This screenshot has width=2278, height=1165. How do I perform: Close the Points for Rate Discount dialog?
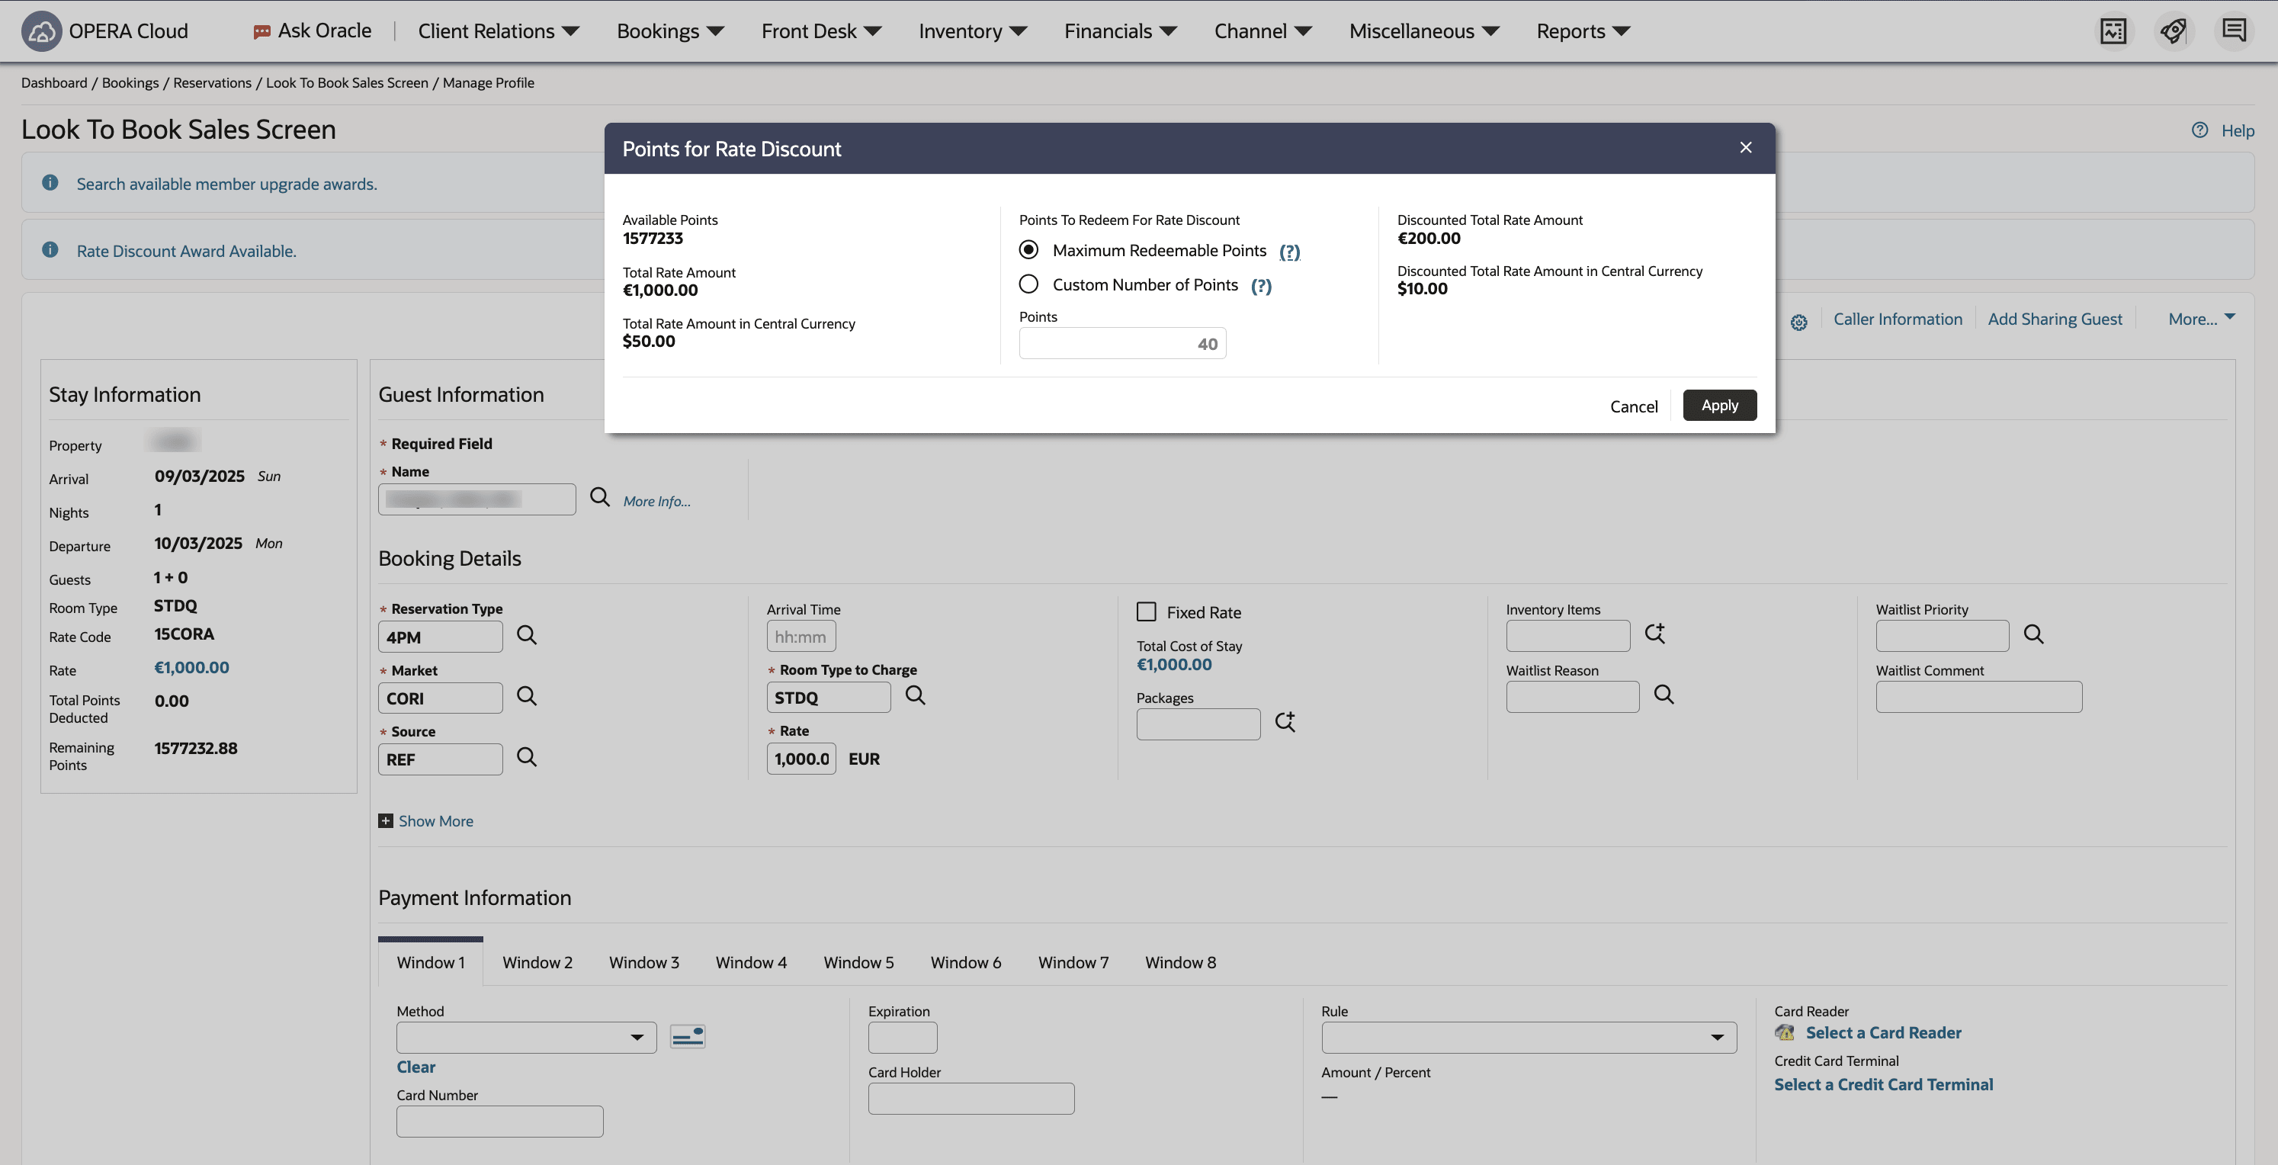[1745, 148]
